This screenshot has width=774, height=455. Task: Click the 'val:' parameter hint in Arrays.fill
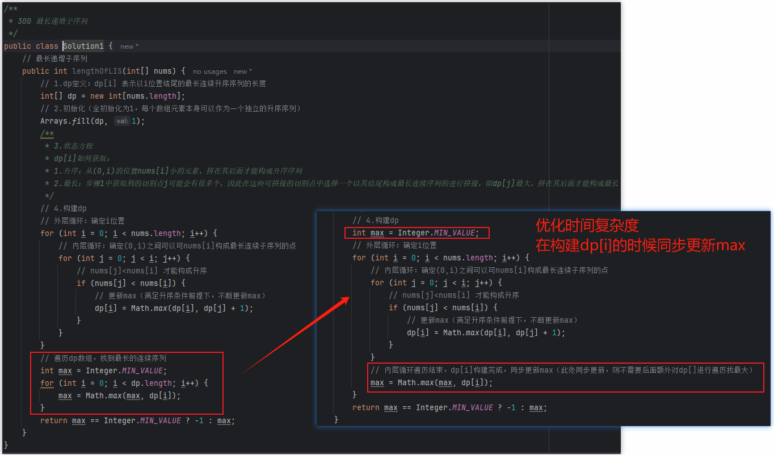[122, 121]
